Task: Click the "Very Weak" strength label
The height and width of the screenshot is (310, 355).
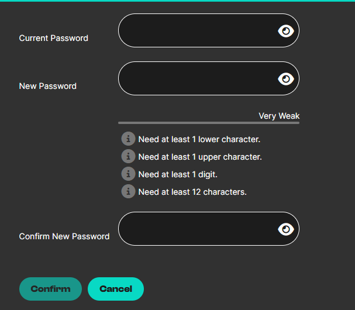Action: (x=279, y=116)
